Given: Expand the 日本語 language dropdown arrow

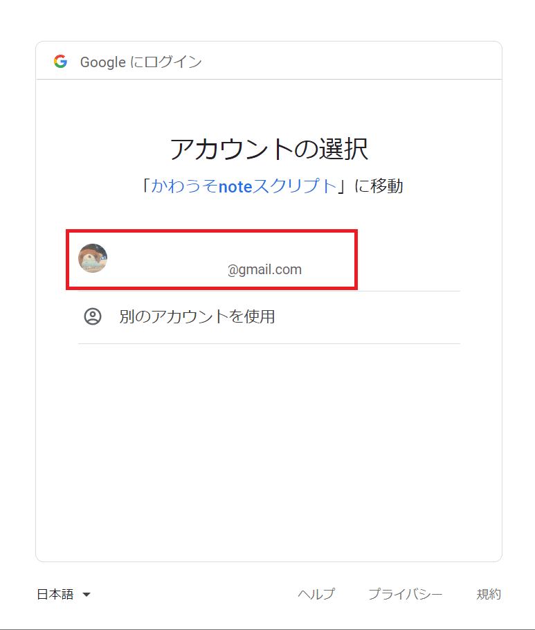Looking at the screenshot, I should click(87, 595).
